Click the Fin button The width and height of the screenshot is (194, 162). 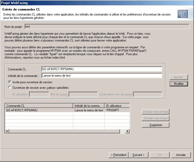pyautogui.click(x=160, y=155)
